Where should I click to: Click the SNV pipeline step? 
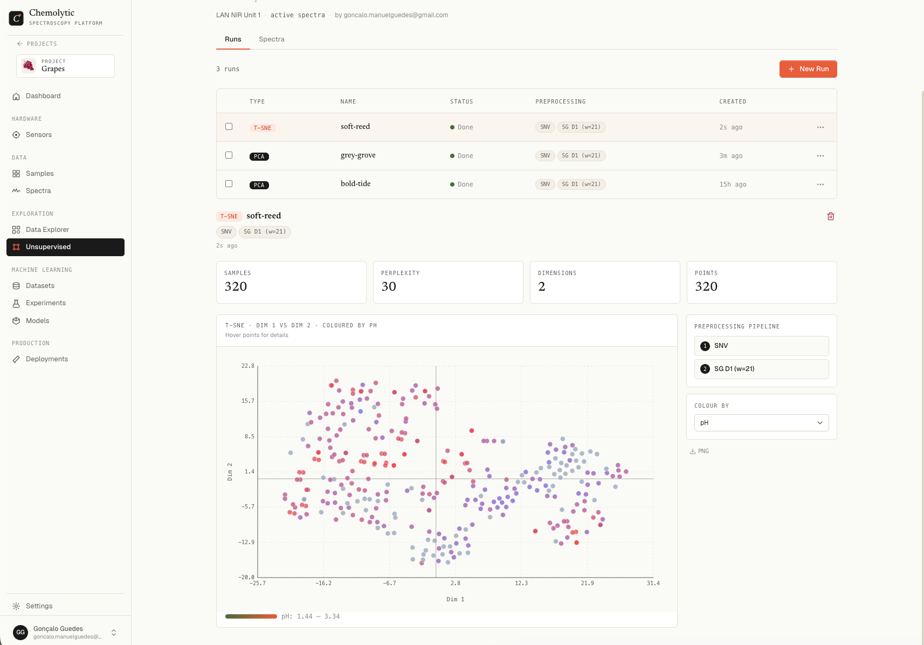tap(761, 346)
